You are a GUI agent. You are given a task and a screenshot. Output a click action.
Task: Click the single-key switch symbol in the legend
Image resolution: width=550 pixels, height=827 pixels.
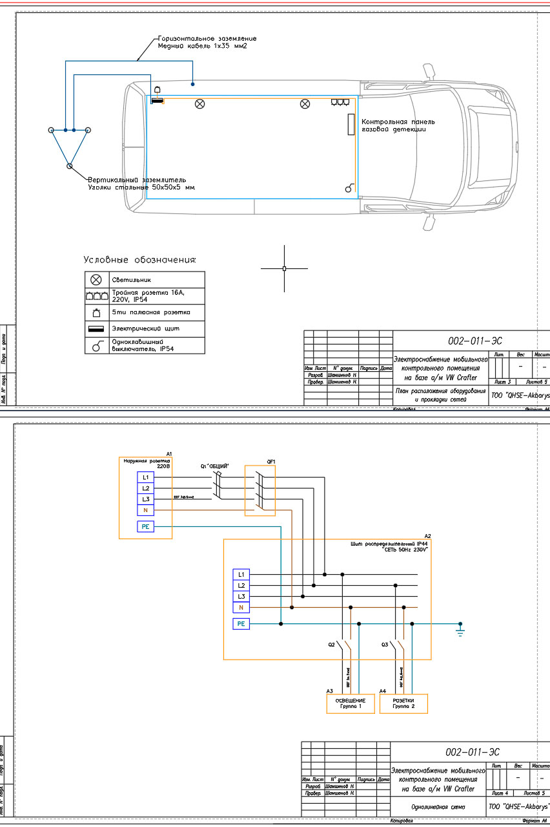[96, 346]
